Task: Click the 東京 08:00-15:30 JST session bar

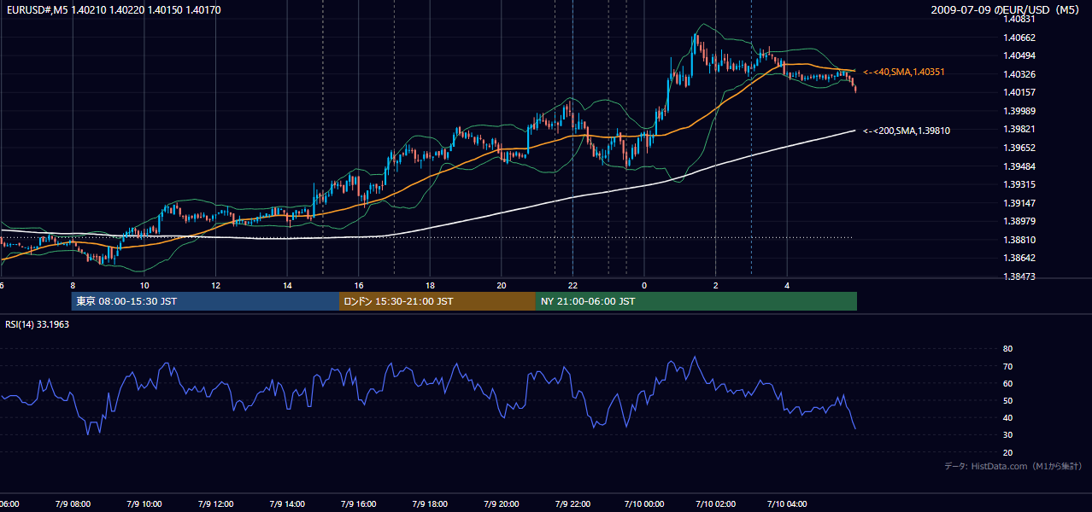Action: [x=205, y=301]
